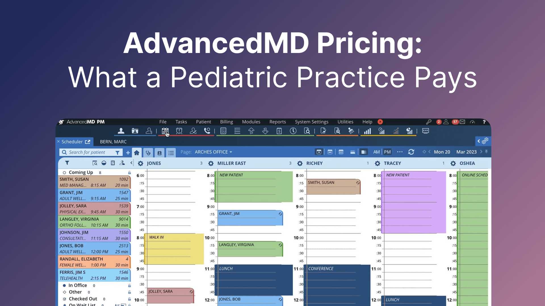Open the Scheduler calendar toolbar icon

pyautogui.click(x=165, y=131)
